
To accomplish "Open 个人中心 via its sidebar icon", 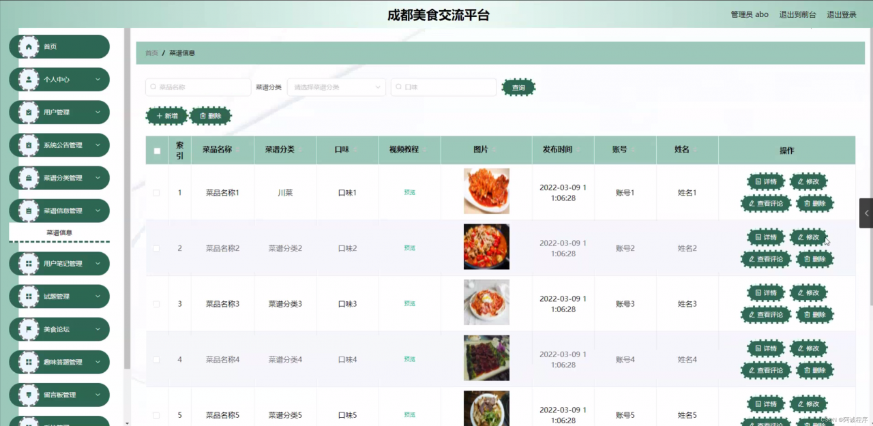I will click(x=29, y=79).
